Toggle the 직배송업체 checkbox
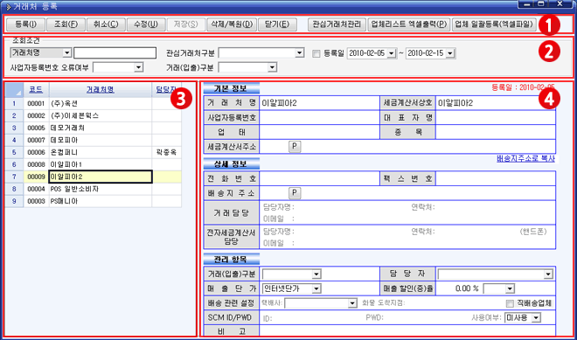 510,303
